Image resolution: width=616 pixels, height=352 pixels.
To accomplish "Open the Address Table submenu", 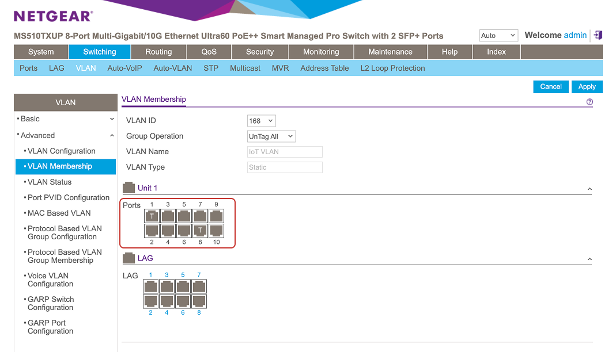I will click(324, 68).
